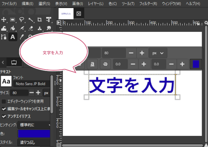This screenshot has width=208, height=147.
Task: Select the Eraser tool
Action: tap(31, 28)
